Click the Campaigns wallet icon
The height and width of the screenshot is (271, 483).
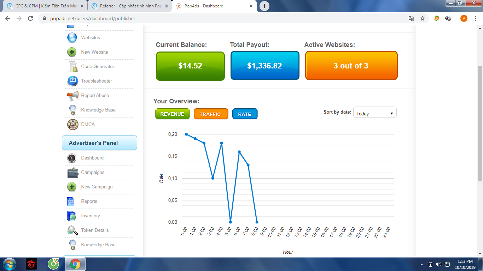(x=73, y=173)
